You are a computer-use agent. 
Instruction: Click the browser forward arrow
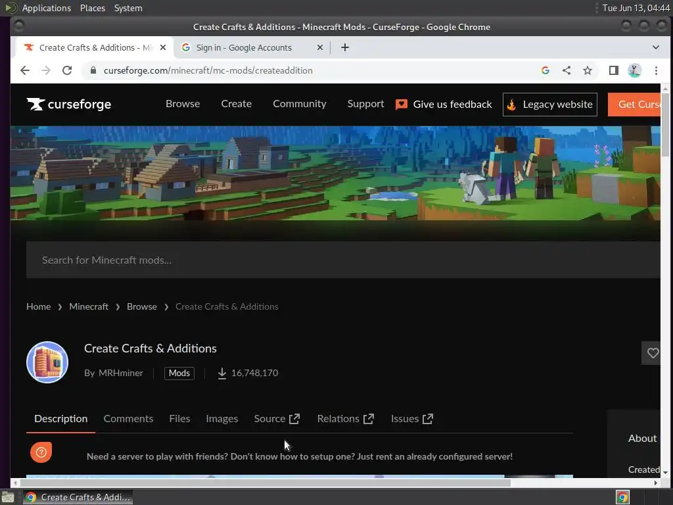click(x=46, y=70)
